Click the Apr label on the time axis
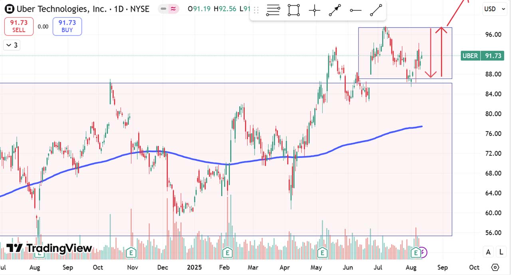The image size is (511, 275). coord(285,267)
